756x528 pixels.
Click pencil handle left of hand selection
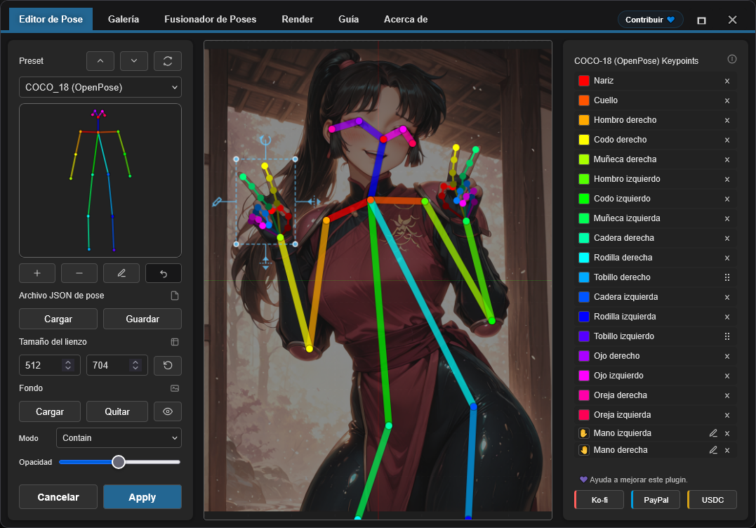point(218,202)
